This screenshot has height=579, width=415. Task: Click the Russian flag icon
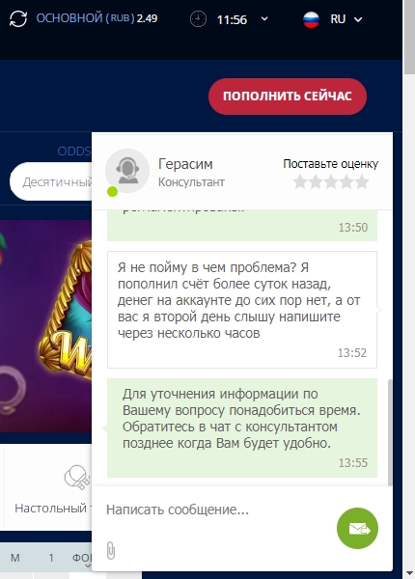coord(311,19)
